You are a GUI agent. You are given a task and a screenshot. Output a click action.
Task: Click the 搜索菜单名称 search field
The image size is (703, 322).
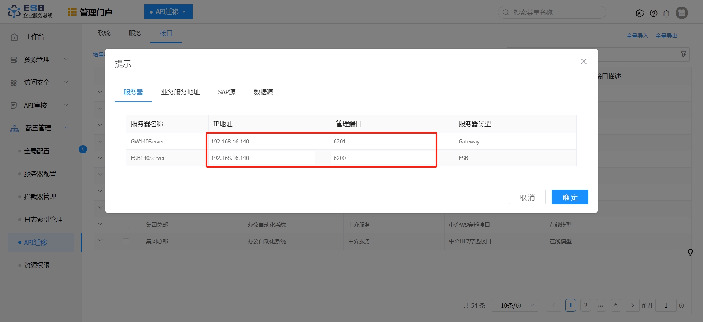tap(557, 12)
